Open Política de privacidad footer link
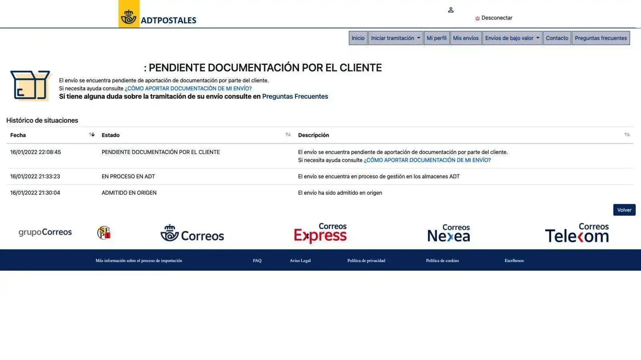Image resolution: width=641 pixels, height=360 pixels. click(x=366, y=260)
